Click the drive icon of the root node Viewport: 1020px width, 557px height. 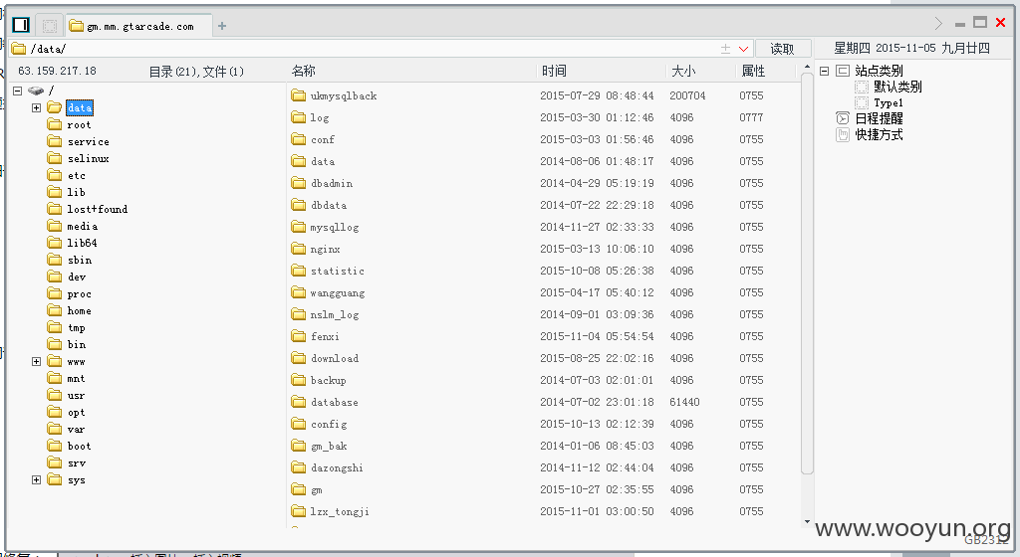36,91
